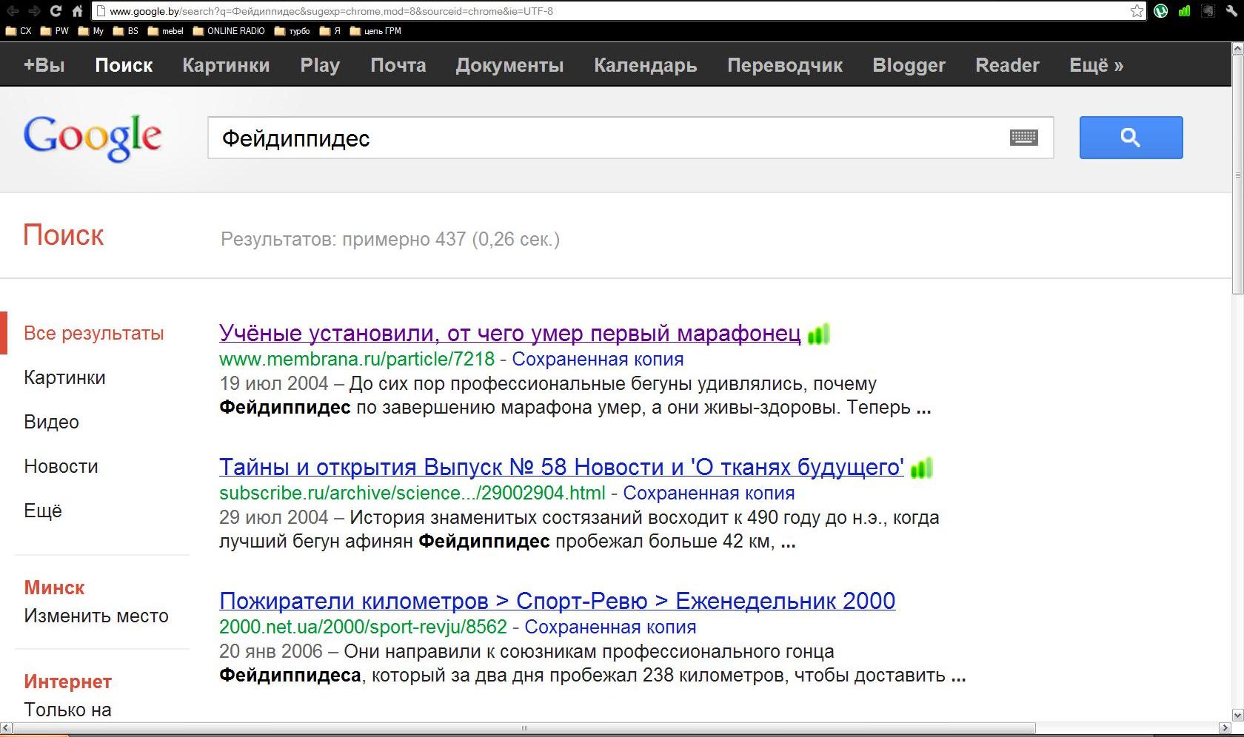Click the Home icon in the browser toolbar
The height and width of the screenshot is (737, 1244).
pos(77,11)
